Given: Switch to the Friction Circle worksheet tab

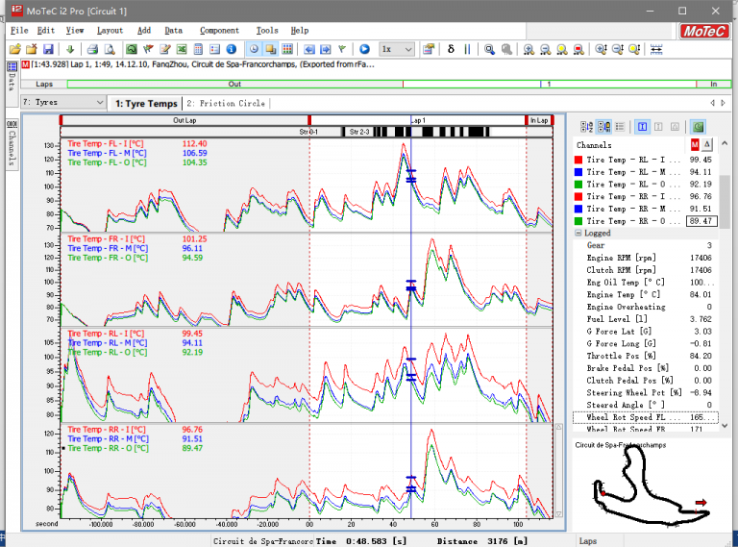Looking at the screenshot, I should (x=226, y=103).
